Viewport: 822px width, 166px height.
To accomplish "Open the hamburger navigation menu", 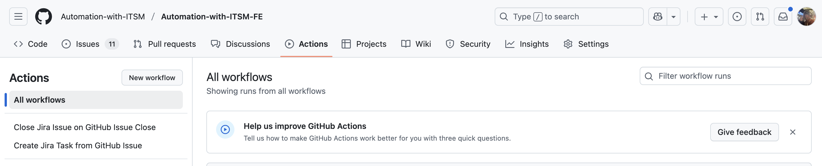I will 18,17.
